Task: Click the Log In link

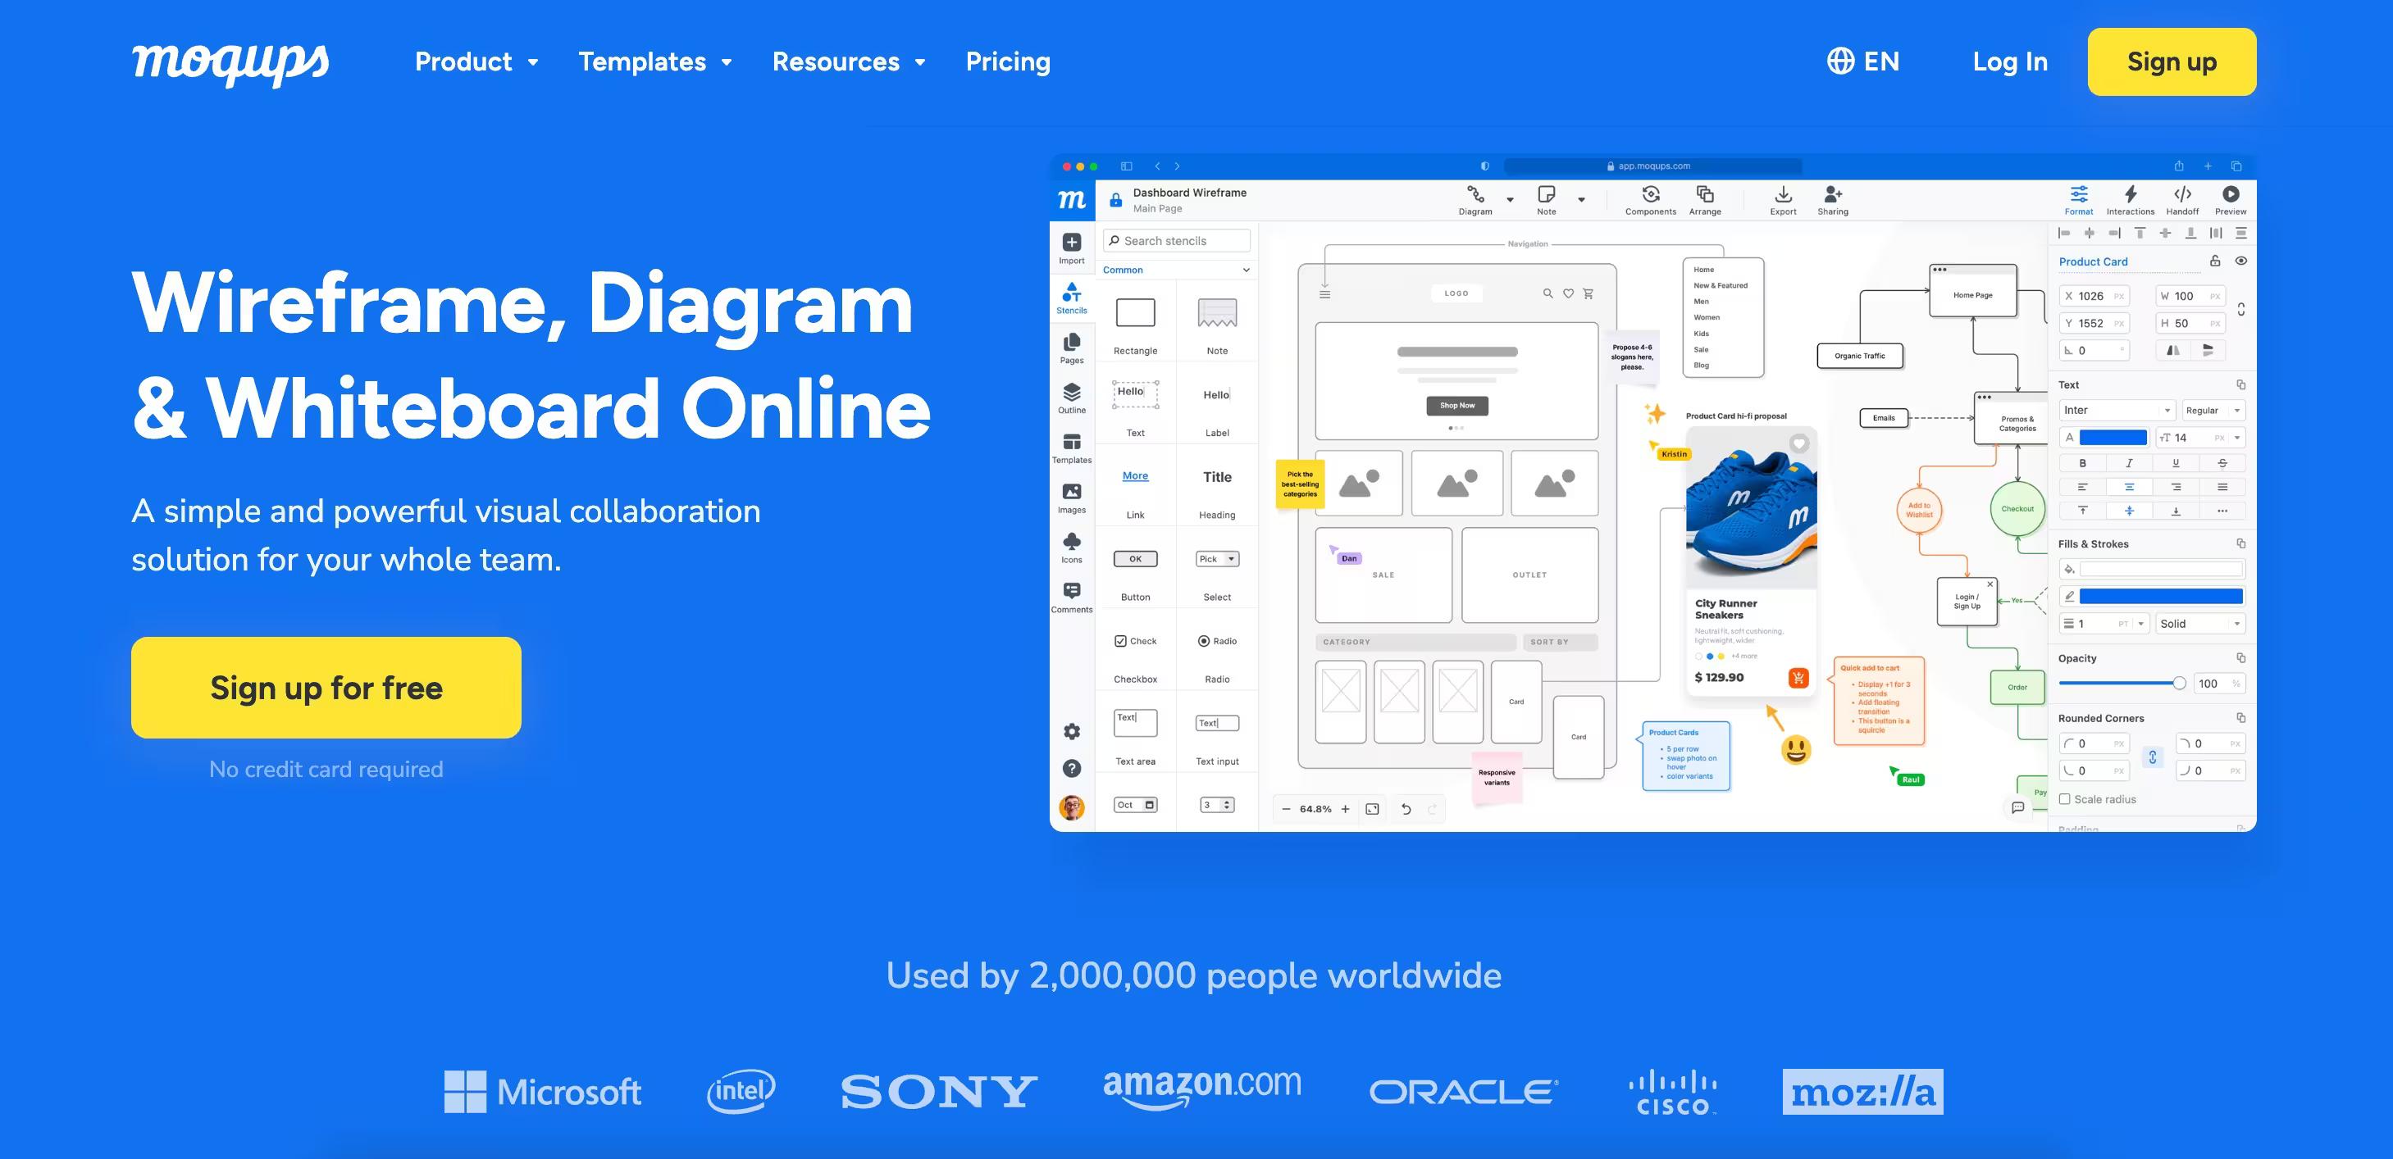Action: [x=2009, y=61]
